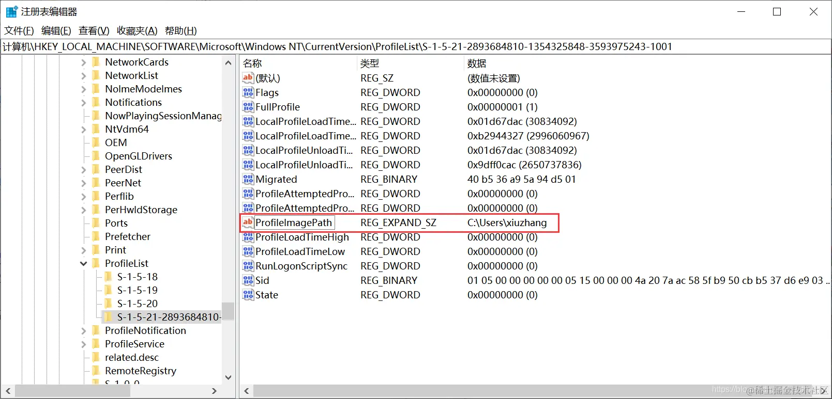Click tree pane vertical scrollbar down arrow
The height and width of the screenshot is (399, 832).
coord(228,377)
